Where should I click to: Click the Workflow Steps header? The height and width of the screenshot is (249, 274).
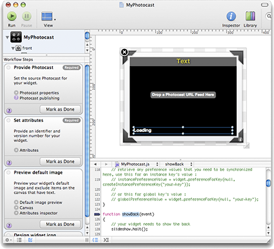(18, 60)
